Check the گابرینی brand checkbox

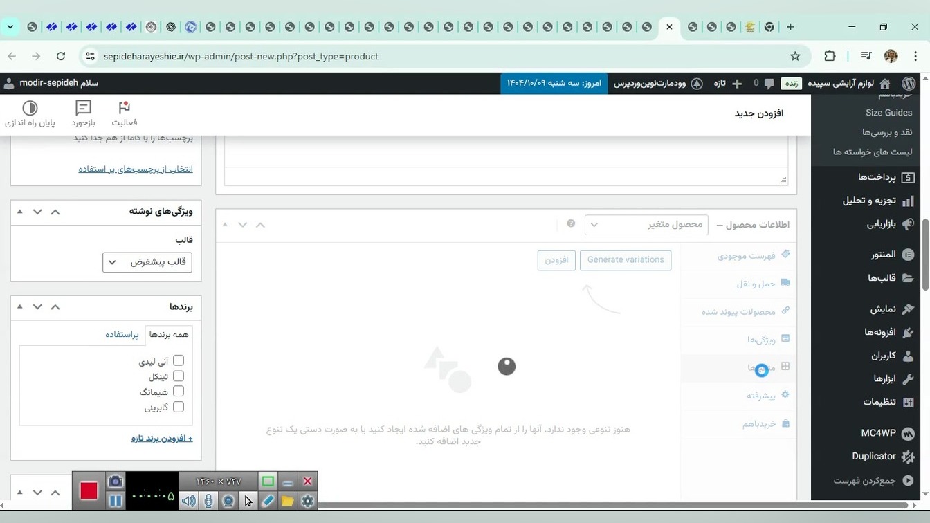coord(179,407)
